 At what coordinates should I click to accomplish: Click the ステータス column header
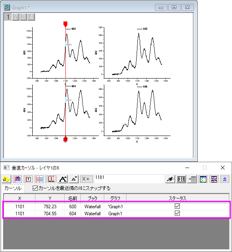point(178,198)
